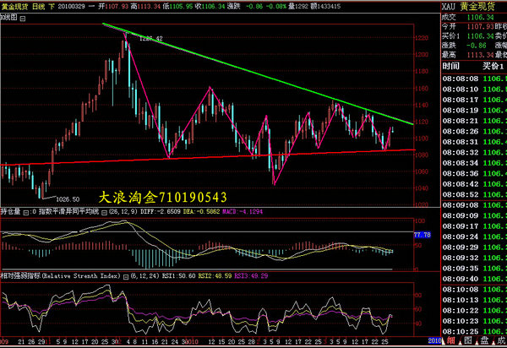Viewport: 507px width, 348px height.
Task: Click the RSI3:49.29 value
Action: point(251,276)
